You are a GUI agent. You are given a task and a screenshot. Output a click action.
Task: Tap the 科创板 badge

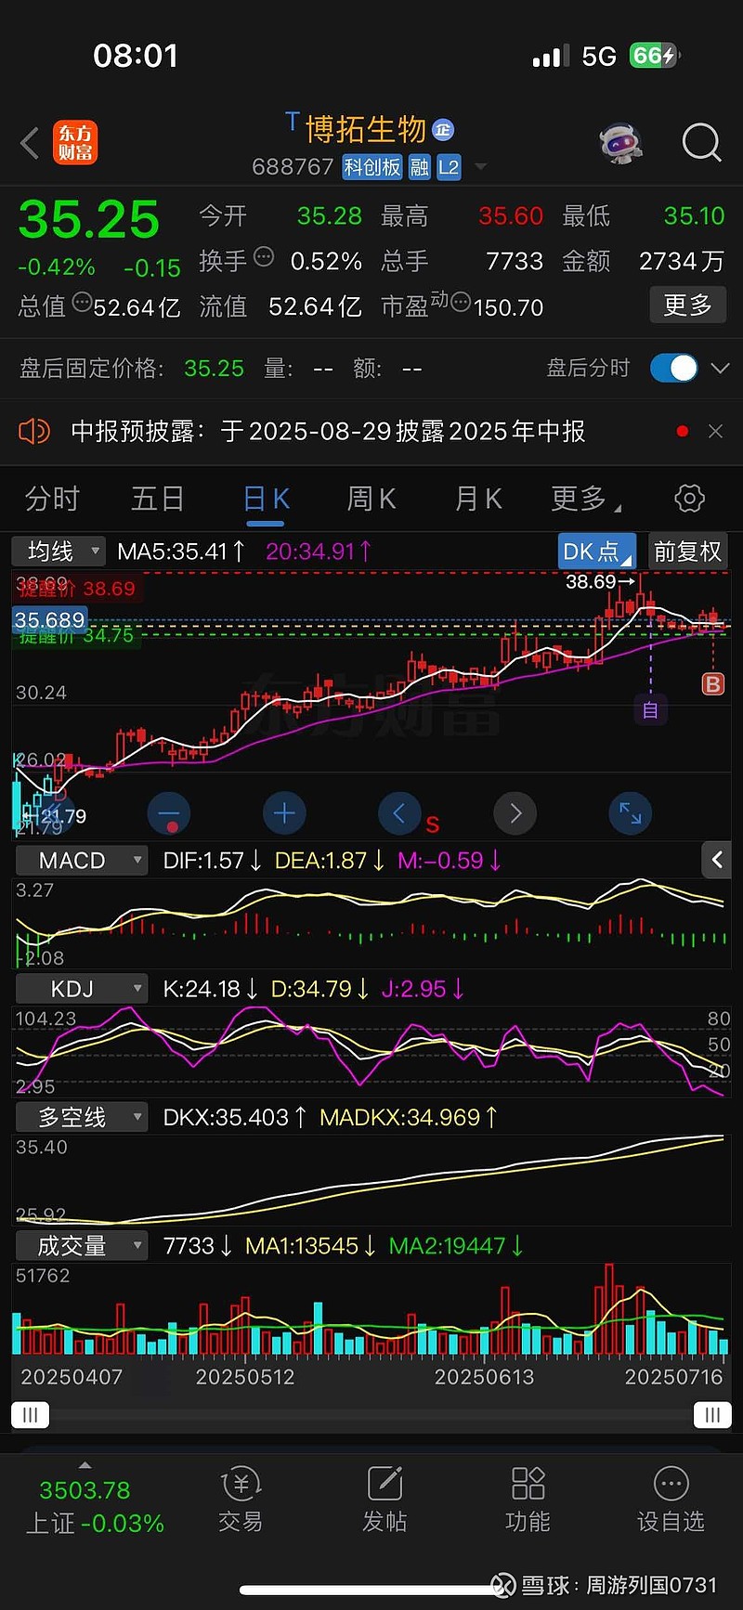pyautogui.click(x=371, y=167)
